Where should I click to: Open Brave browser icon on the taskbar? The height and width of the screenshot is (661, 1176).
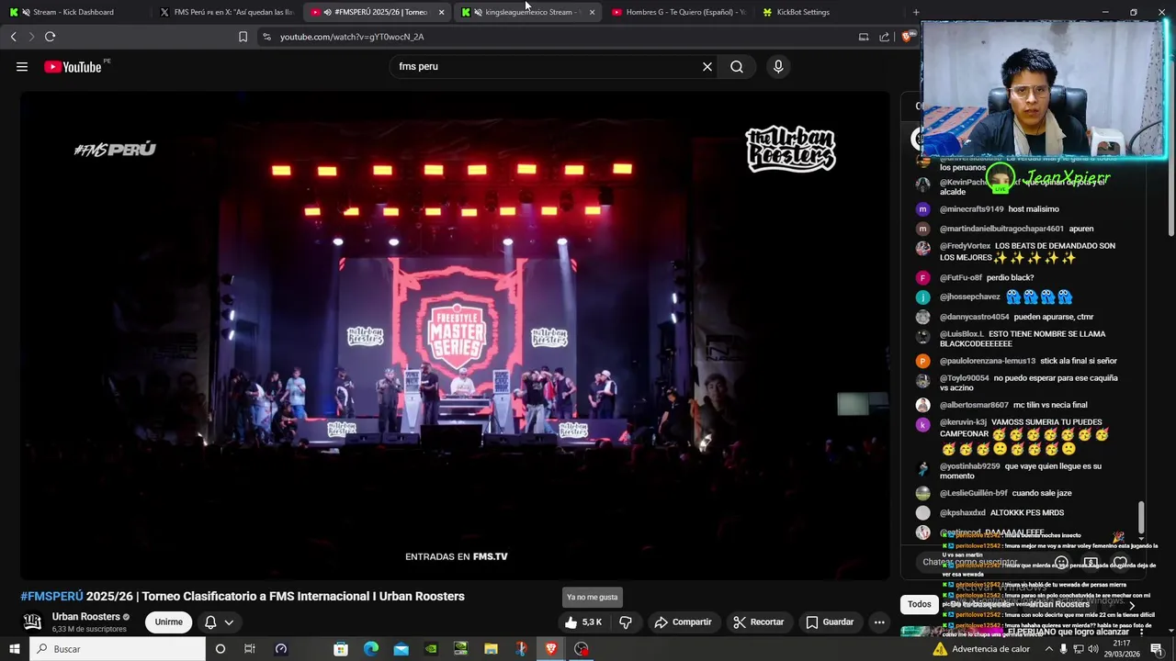click(550, 649)
